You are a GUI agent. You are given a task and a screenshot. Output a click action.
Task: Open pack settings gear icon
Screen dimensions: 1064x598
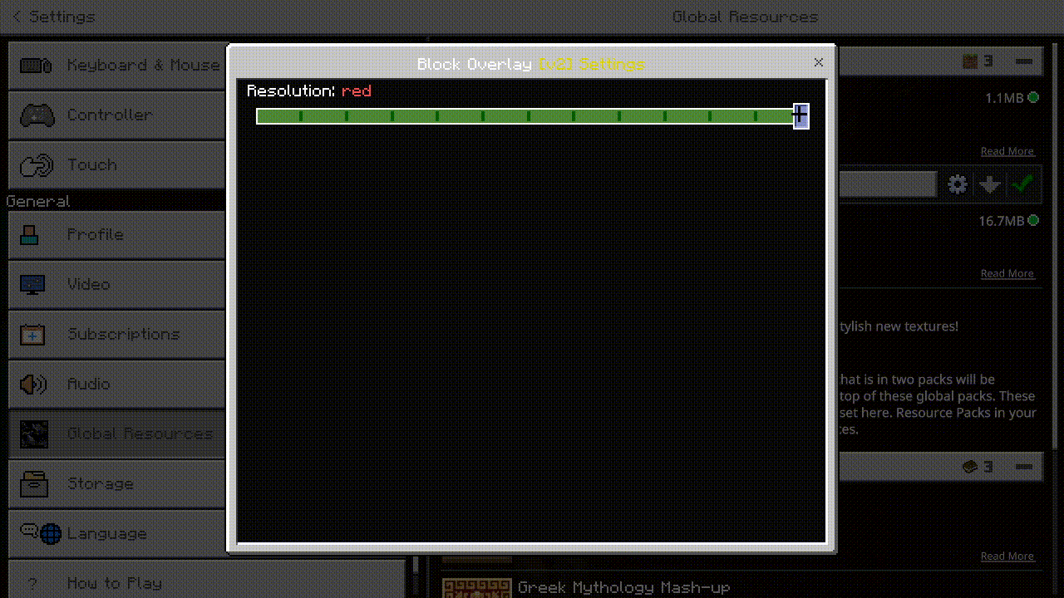point(958,184)
